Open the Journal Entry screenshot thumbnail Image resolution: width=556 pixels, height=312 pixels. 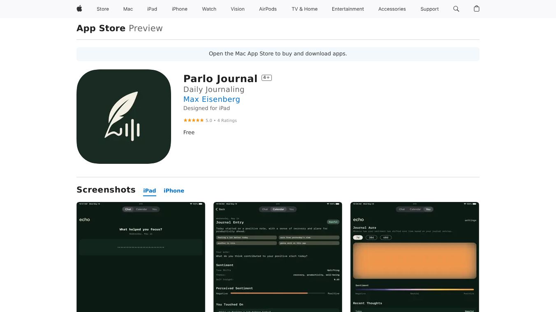(278, 257)
